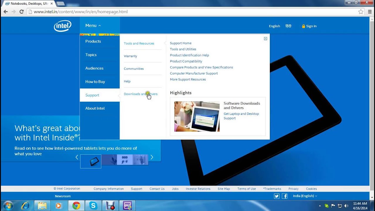Open Tools and Utilities link
375x211 pixels.
183,49
